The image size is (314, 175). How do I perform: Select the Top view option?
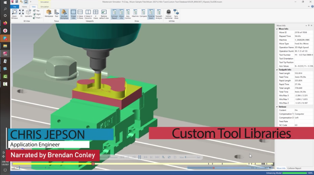coord(37,11)
